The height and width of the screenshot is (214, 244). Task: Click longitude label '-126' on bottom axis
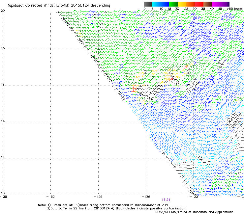point(146,197)
